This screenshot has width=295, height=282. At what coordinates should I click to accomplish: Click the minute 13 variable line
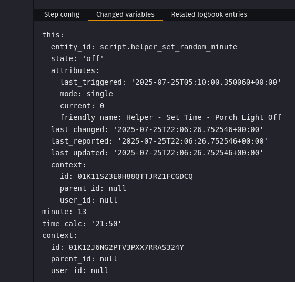click(x=64, y=212)
